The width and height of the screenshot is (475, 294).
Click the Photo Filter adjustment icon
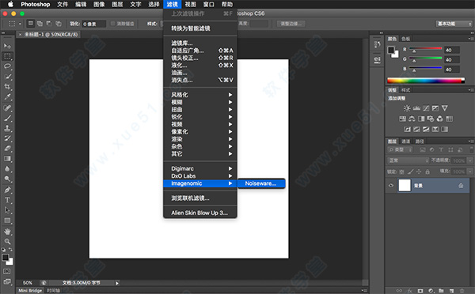coord(431,119)
